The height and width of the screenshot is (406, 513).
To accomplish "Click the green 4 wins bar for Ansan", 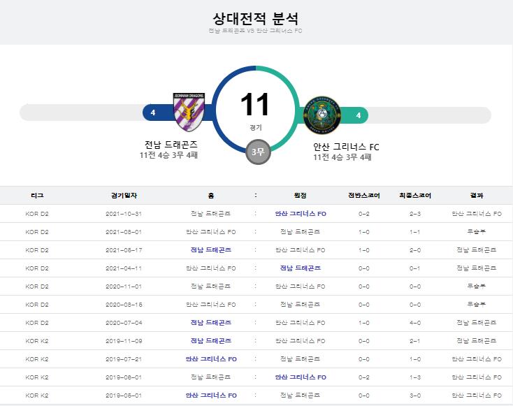I will point(354,115).
